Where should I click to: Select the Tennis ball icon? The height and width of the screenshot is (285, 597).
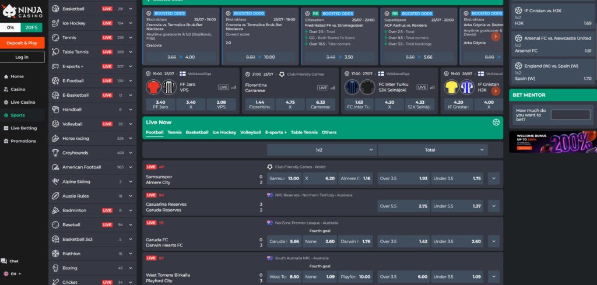pyautogui.click(x=55, y=38)
